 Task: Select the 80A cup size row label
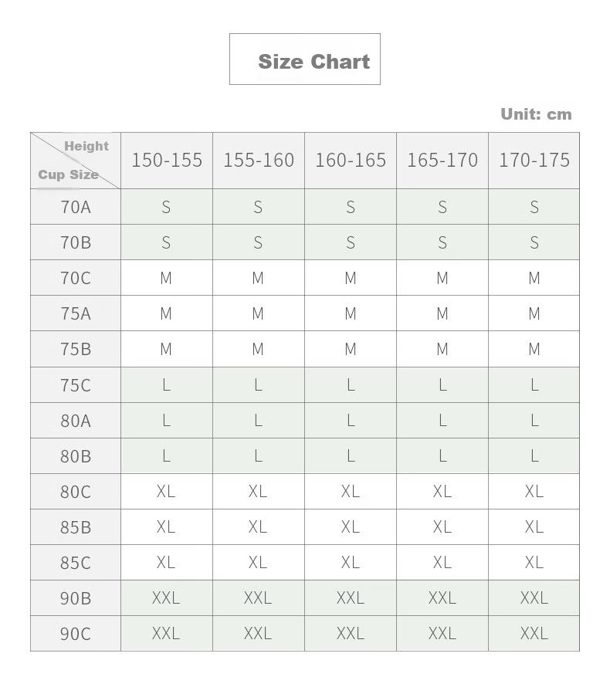tap(76, 421)
